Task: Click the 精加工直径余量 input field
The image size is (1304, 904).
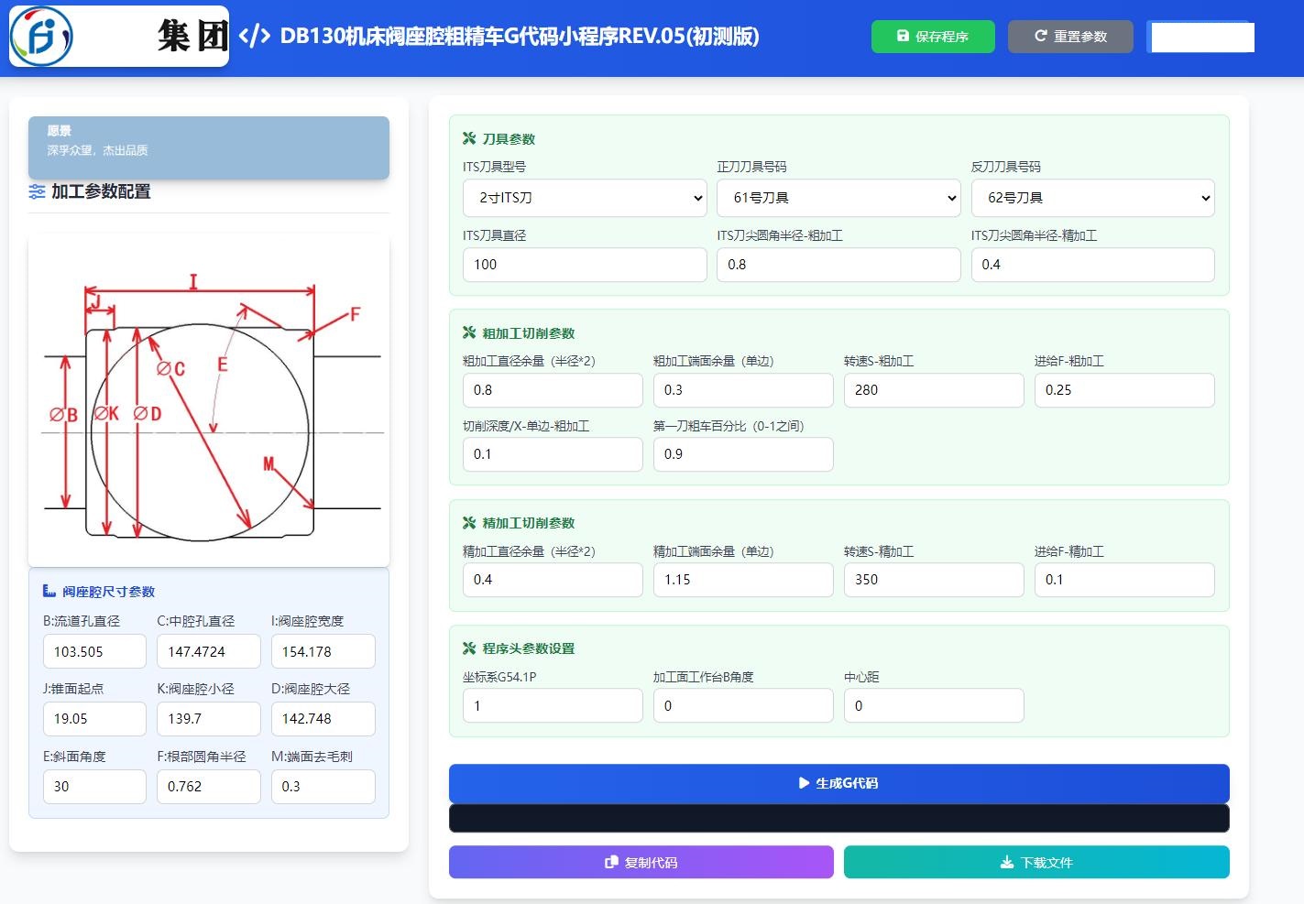Action: [x=553, y=580]
